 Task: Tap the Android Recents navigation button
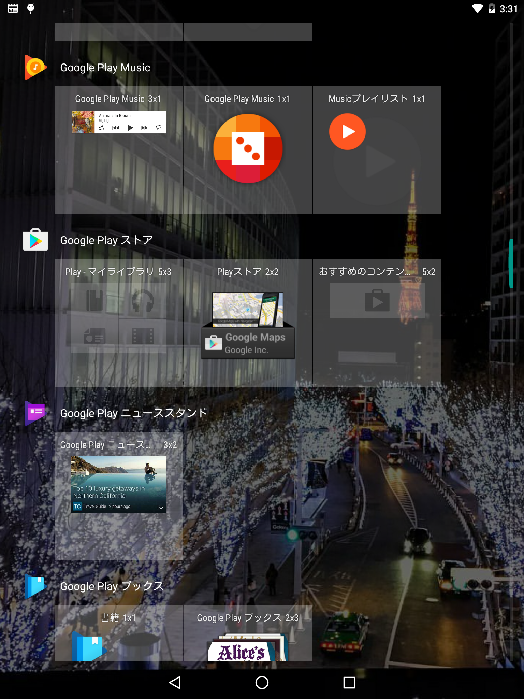(349, 683)
